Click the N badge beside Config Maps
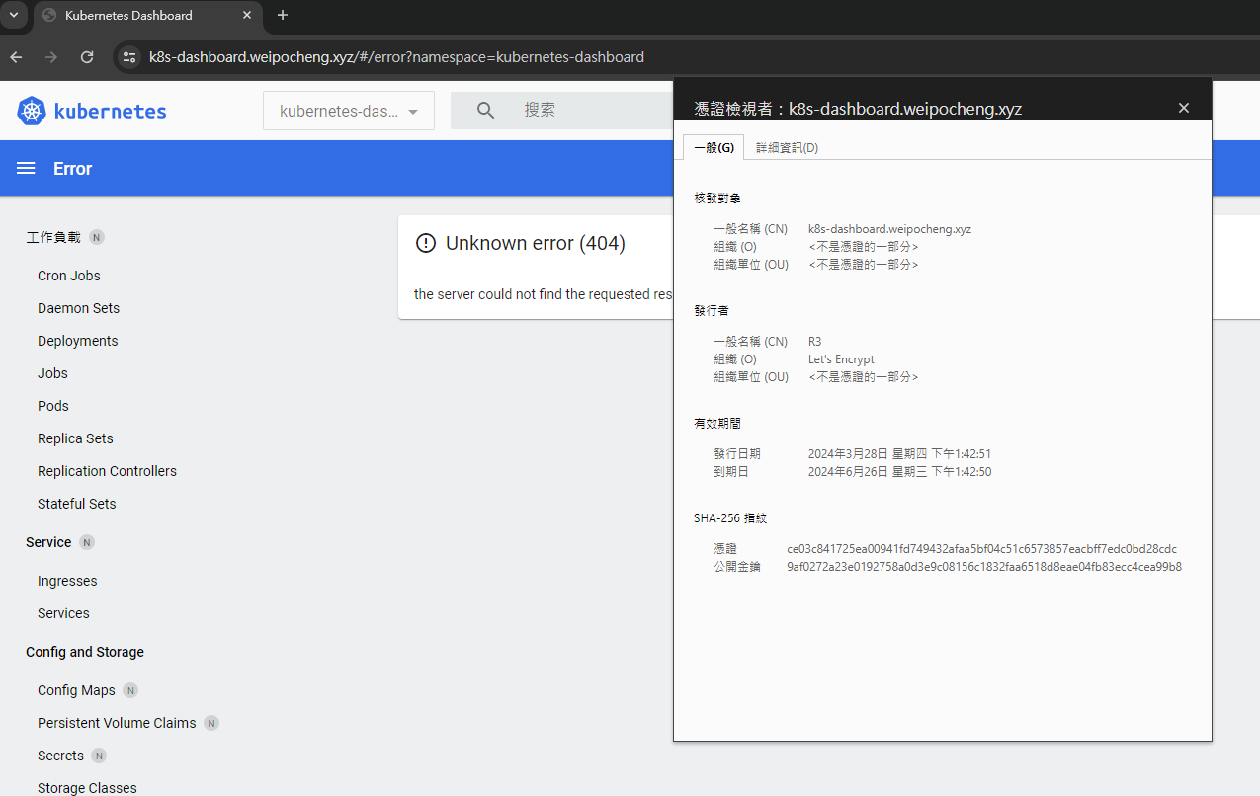This screenshot has width=1260, height=796. [130, 690]
